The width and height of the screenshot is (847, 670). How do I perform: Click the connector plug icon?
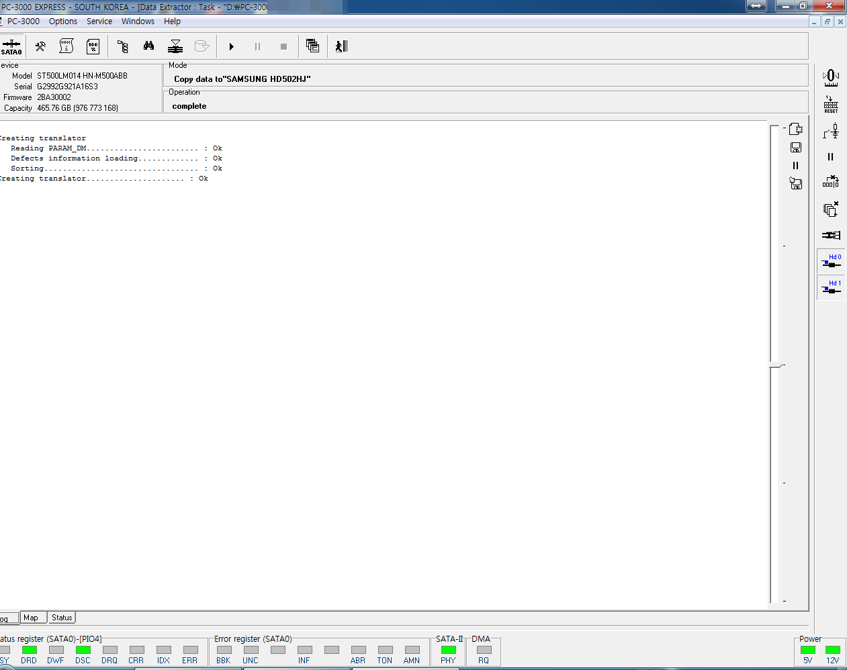coord(831,235)
